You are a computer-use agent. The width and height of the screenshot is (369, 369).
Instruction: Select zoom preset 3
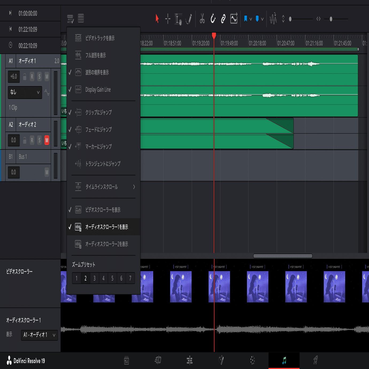[94, 278]
